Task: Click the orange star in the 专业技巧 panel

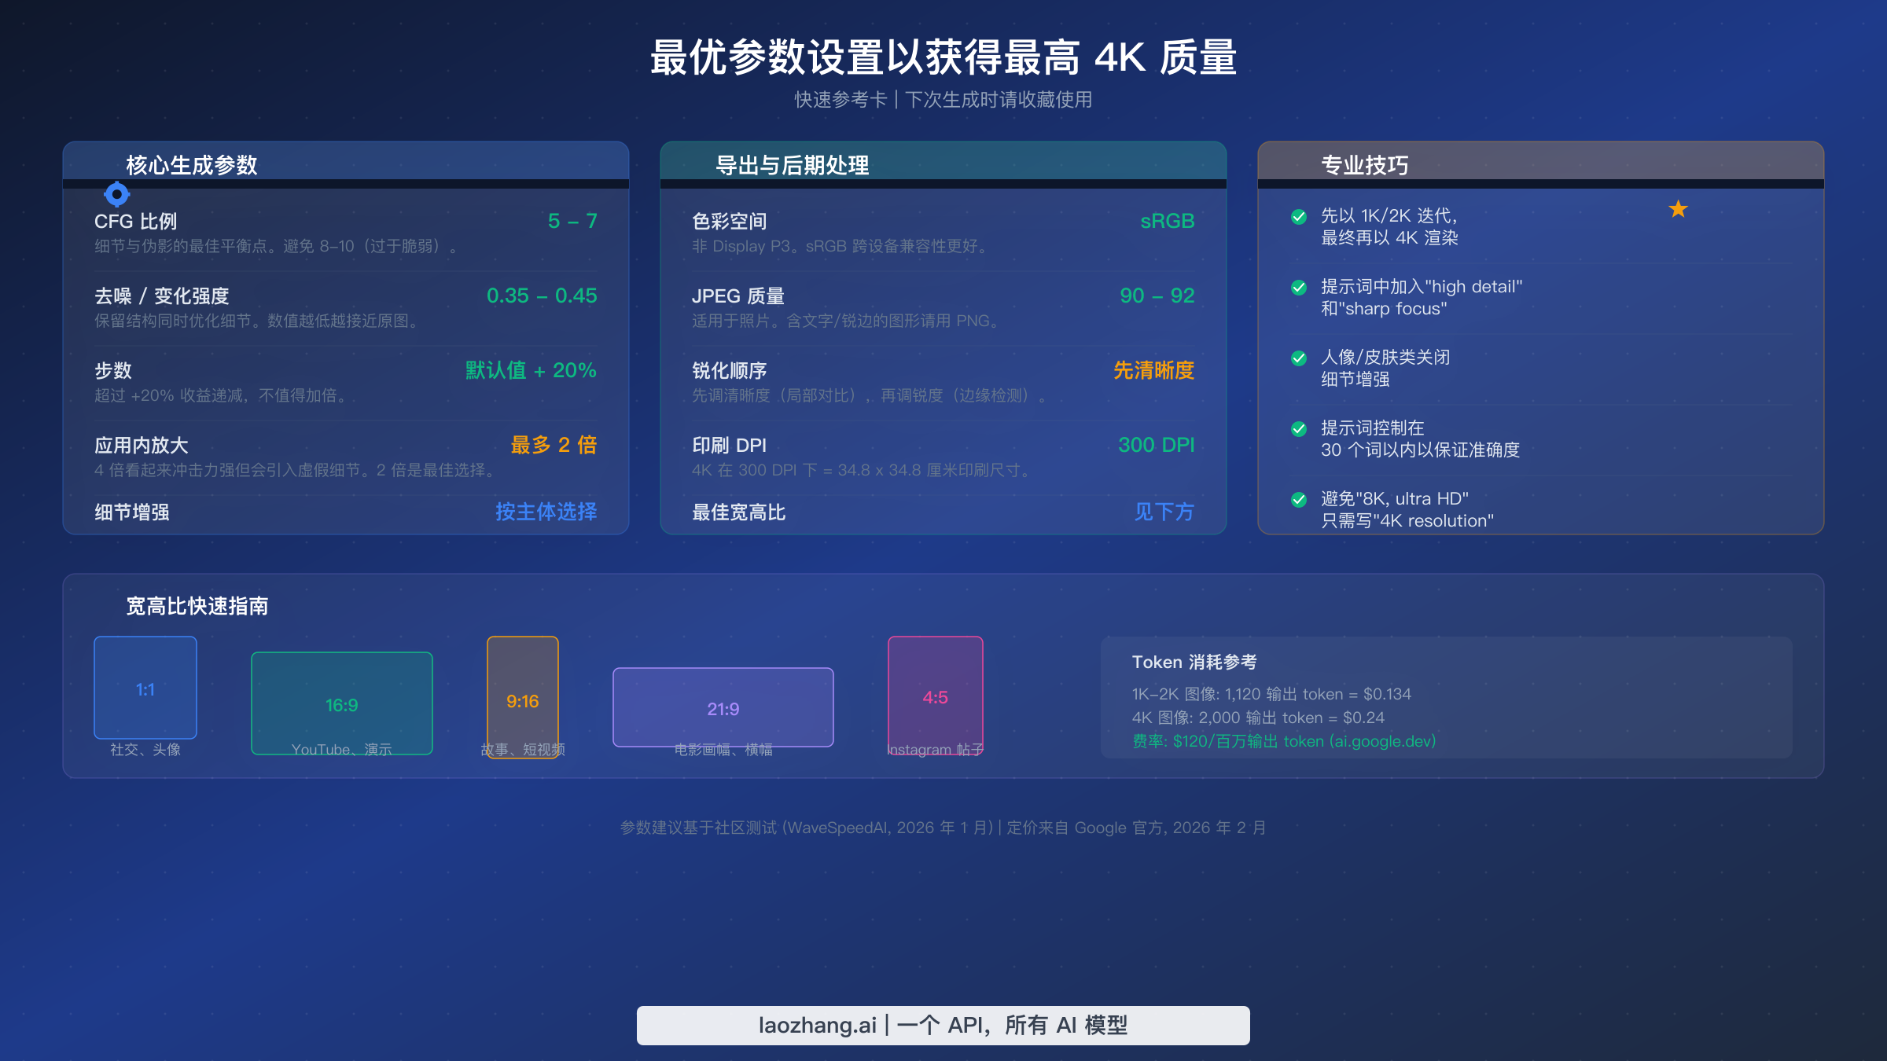Action: pos(1679,207)
